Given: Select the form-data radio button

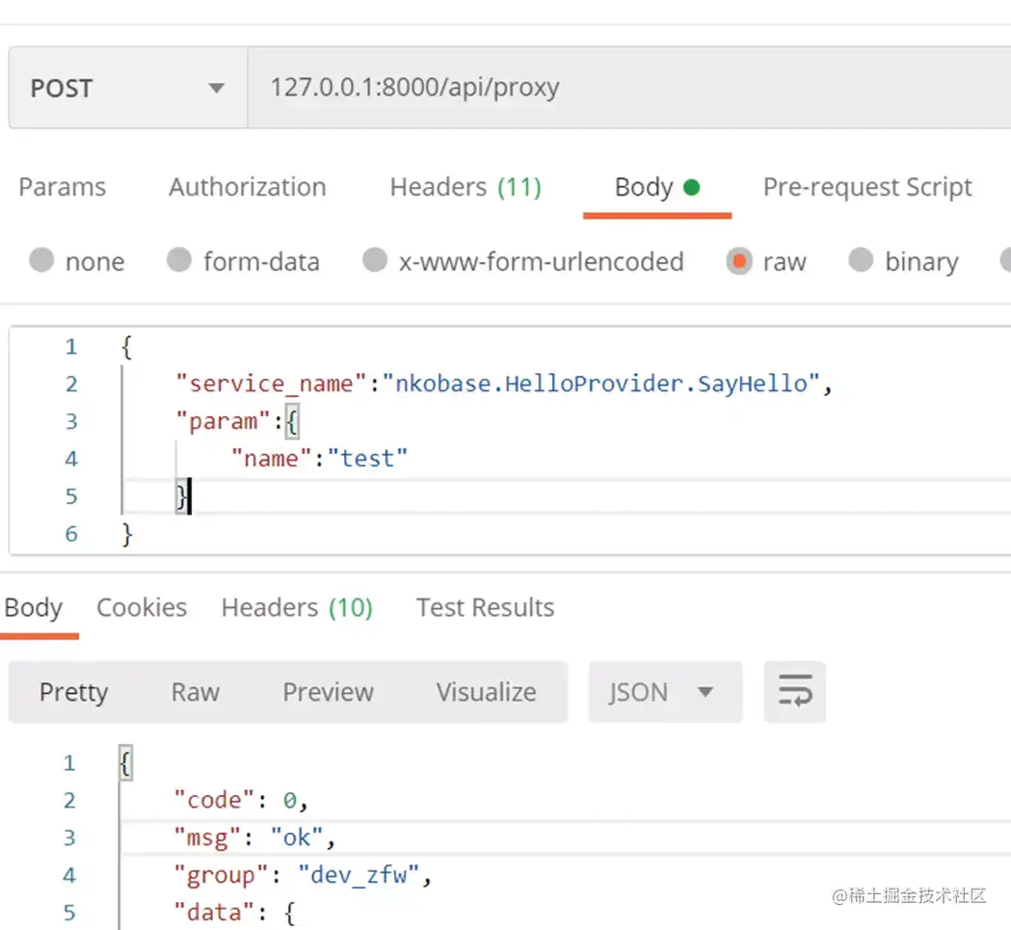Looking at the screenshot, I should [179, 260].
